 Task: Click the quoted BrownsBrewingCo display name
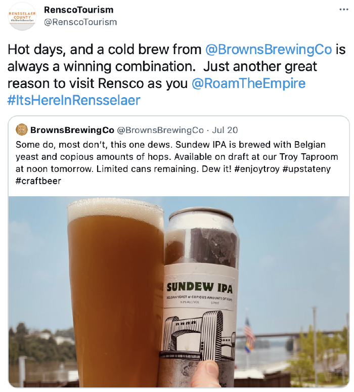72,130
